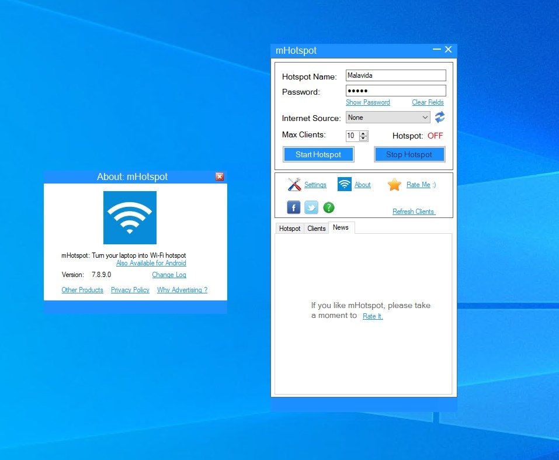Click the Rate It link in News
The width and height of the screenshot is (559, 460).
point(373,316)
